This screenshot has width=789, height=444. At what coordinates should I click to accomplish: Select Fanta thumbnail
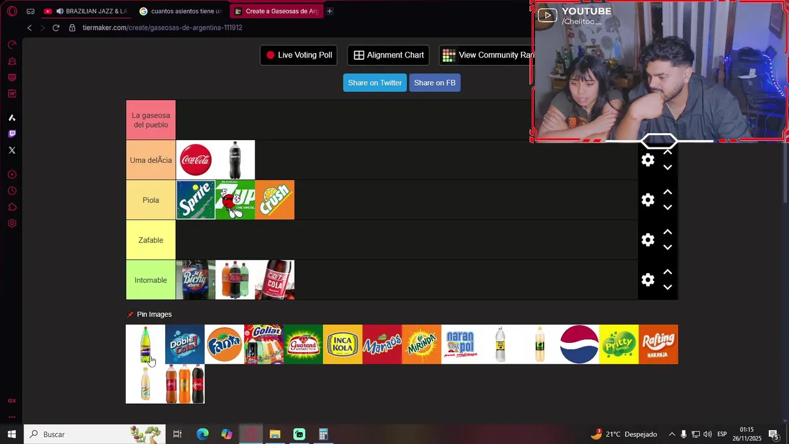224,345
